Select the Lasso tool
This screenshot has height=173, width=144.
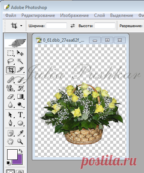point(10,61)
